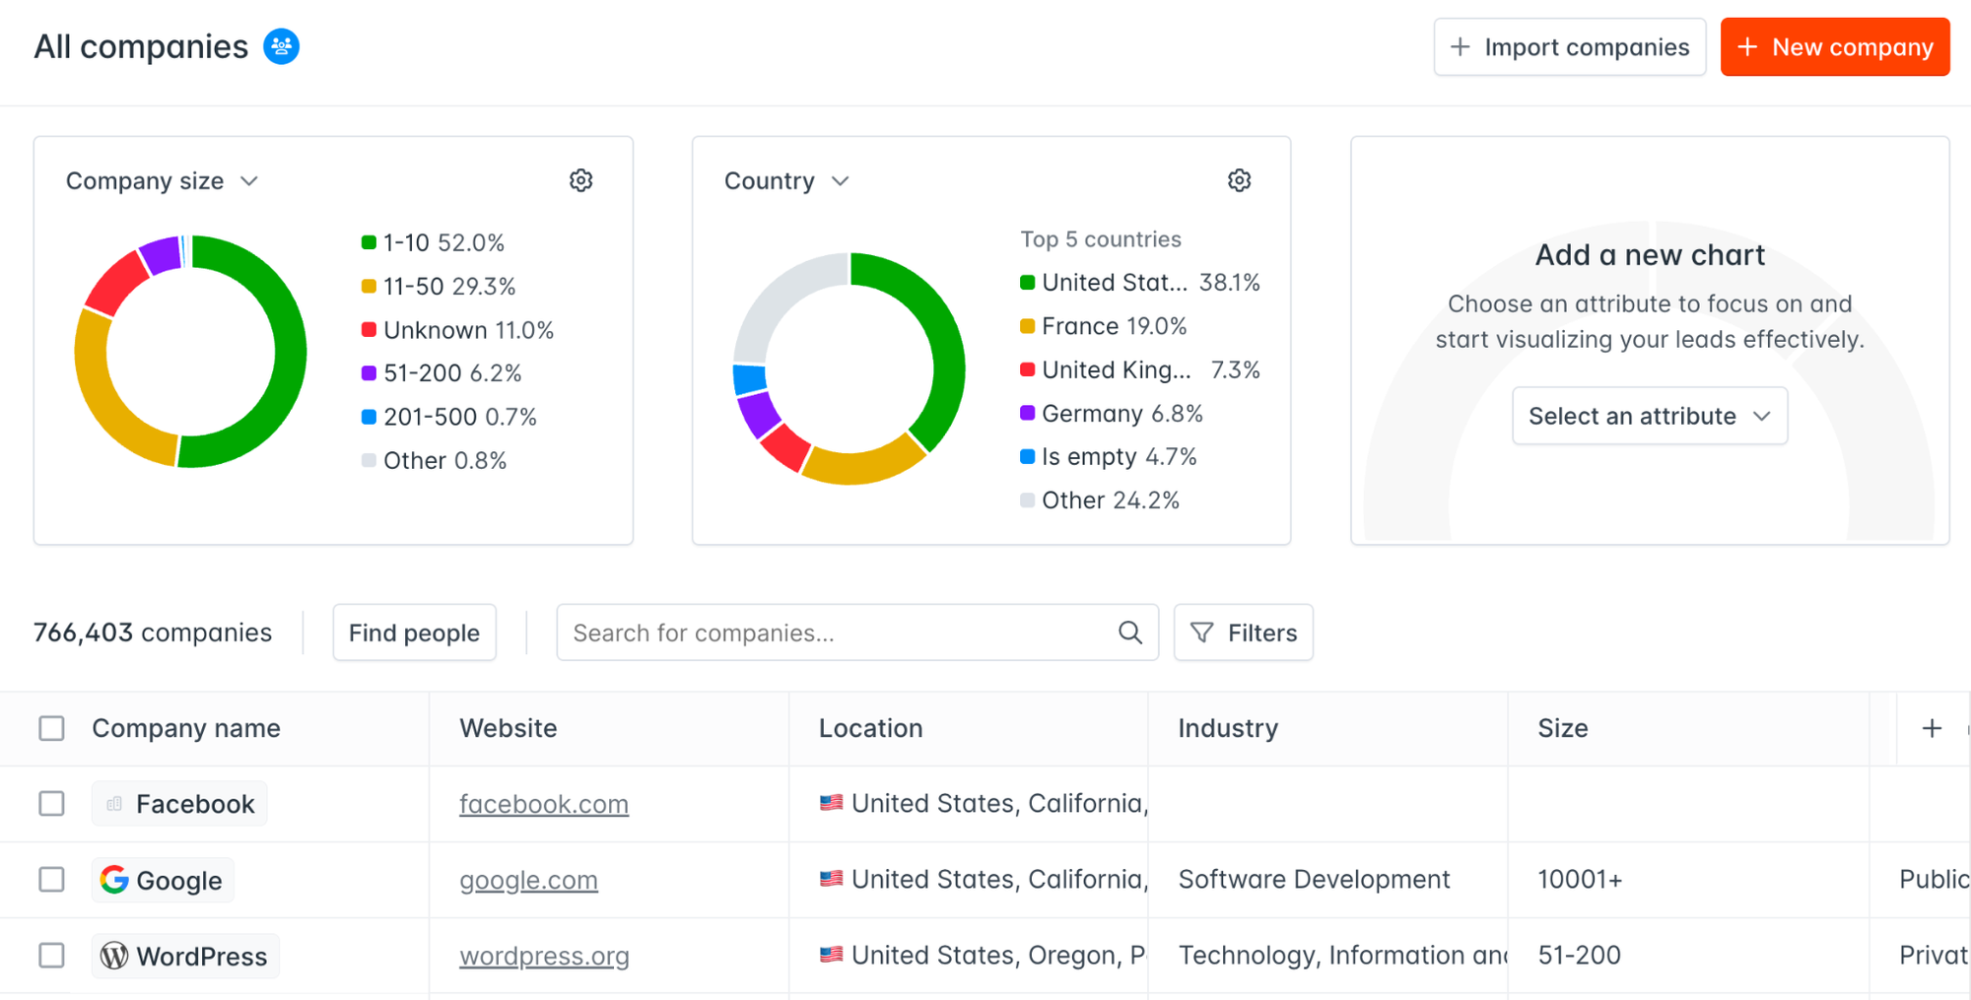Click the Facebook company placeholder icon
1971x1000 pixels.
114,804
